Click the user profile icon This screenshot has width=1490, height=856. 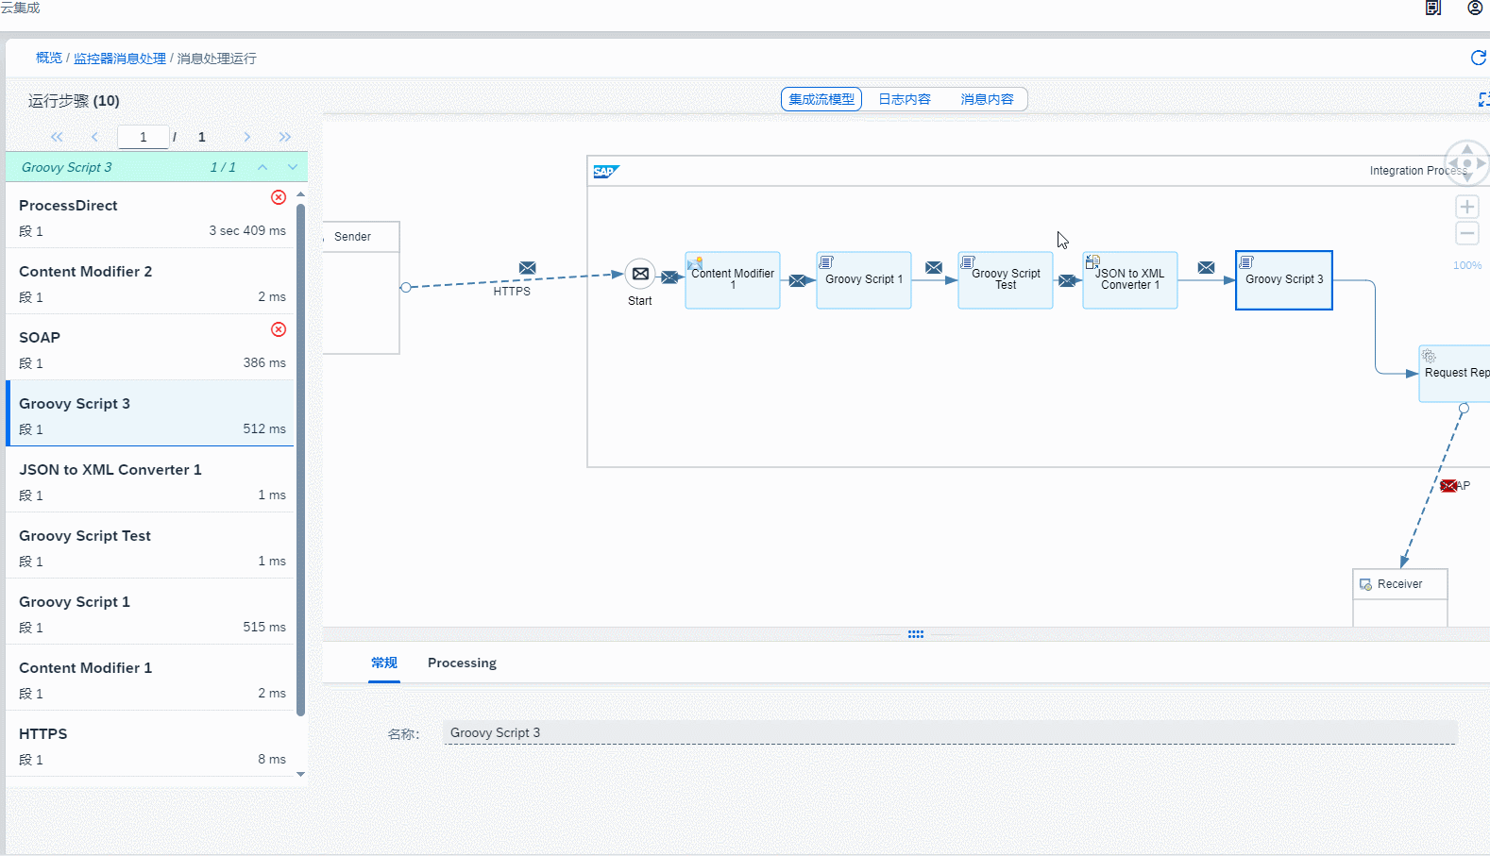click(1474, 8)
